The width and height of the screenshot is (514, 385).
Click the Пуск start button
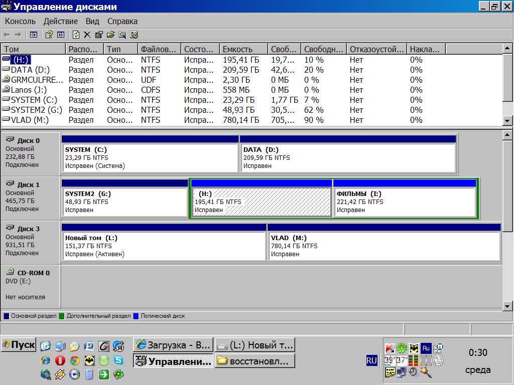19,345
